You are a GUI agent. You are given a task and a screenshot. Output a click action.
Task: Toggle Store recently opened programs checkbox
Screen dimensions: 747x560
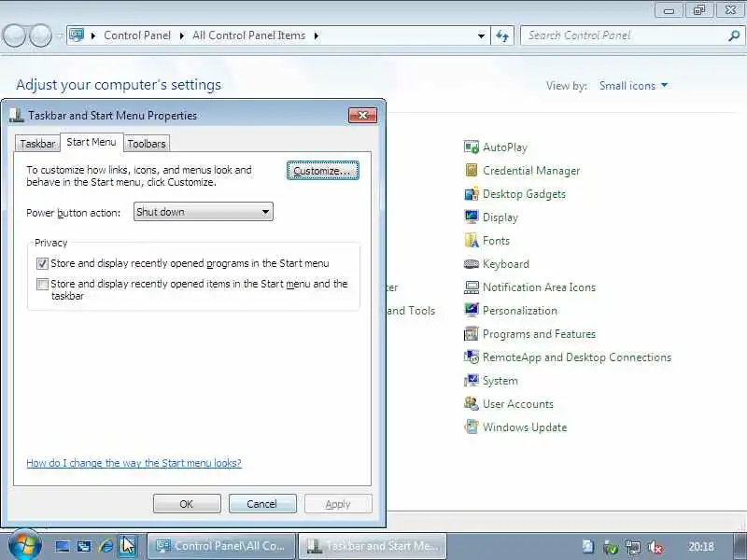(x=42, y=263)
